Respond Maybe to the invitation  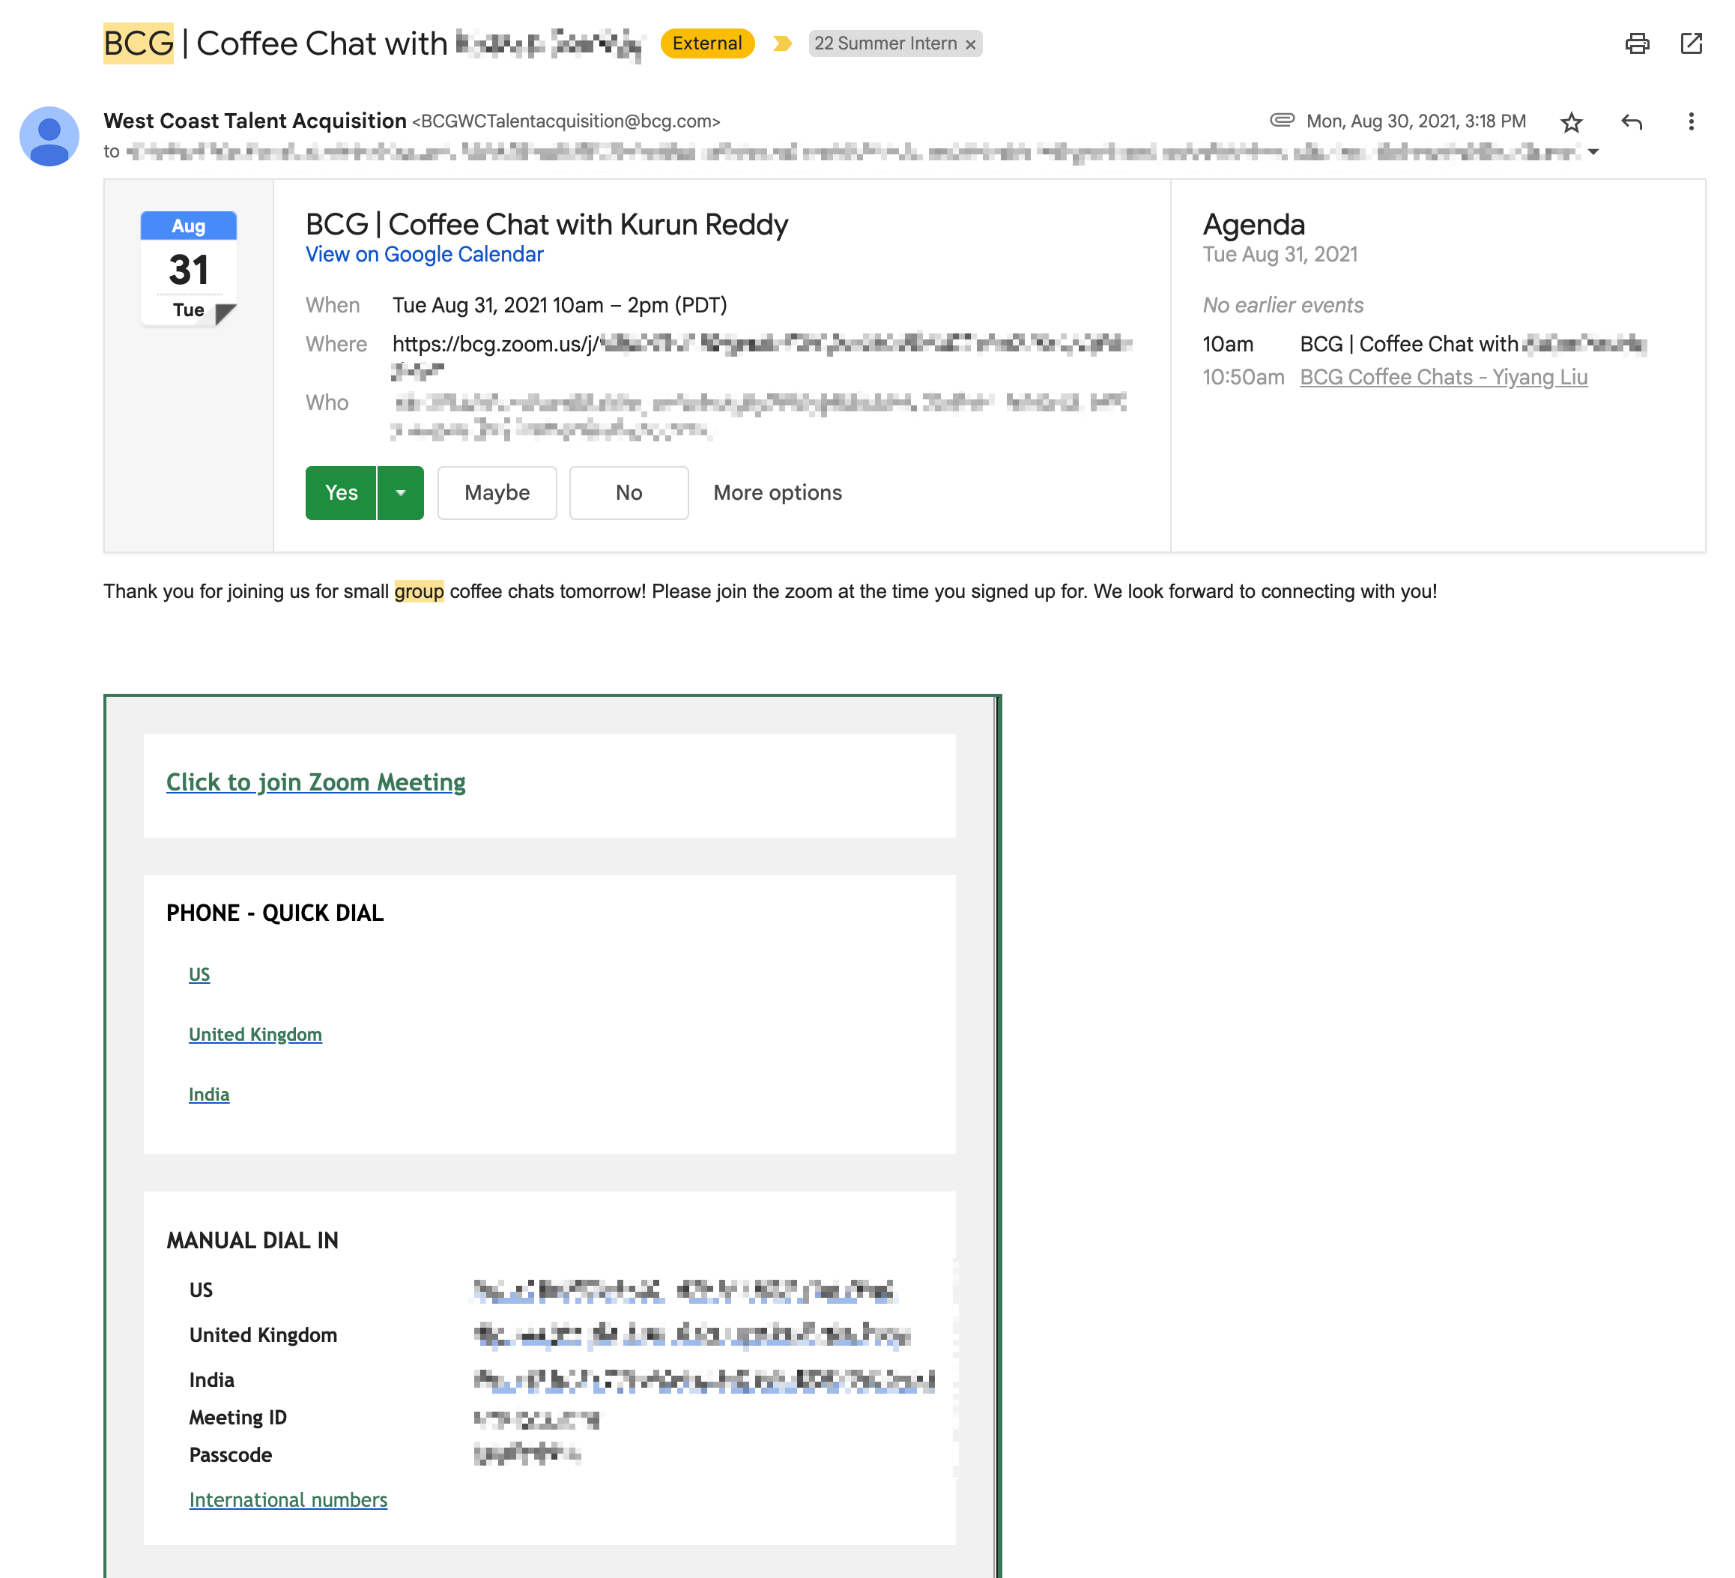coord(497,492)
